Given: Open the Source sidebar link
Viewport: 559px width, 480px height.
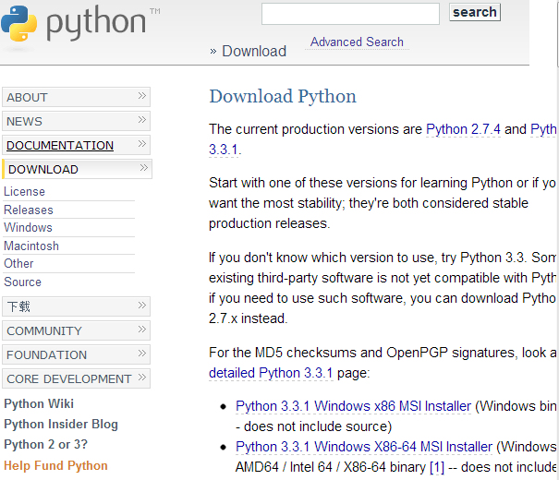Looking at the screenshot, I should [22, 282].
